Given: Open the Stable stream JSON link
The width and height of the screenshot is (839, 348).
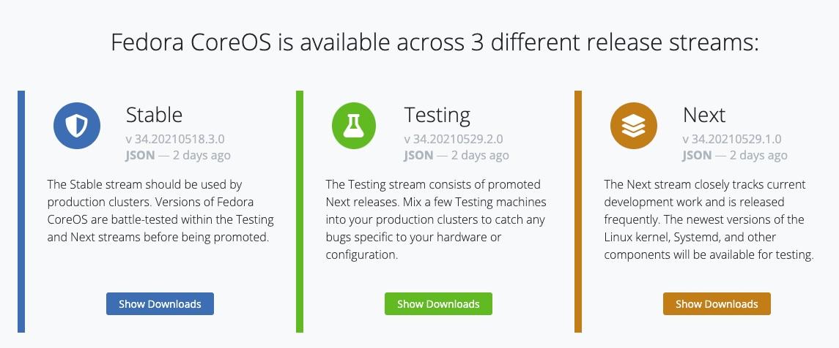Looking at the screenshot, I should point(140,155).
